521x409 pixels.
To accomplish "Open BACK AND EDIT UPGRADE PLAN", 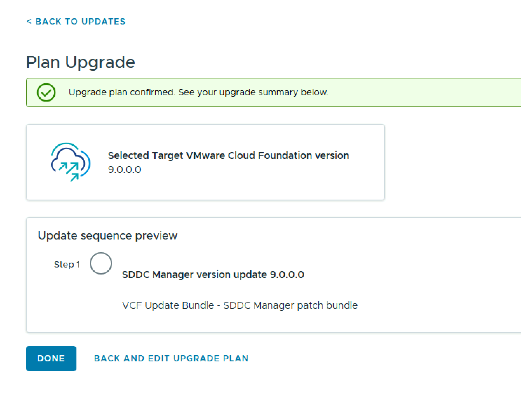I will [171, 358].
